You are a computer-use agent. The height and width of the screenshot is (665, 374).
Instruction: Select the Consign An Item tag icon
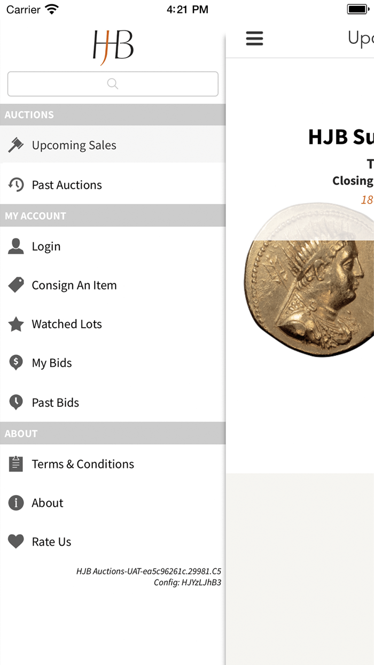pyautogui.click(x=16, y=285)
